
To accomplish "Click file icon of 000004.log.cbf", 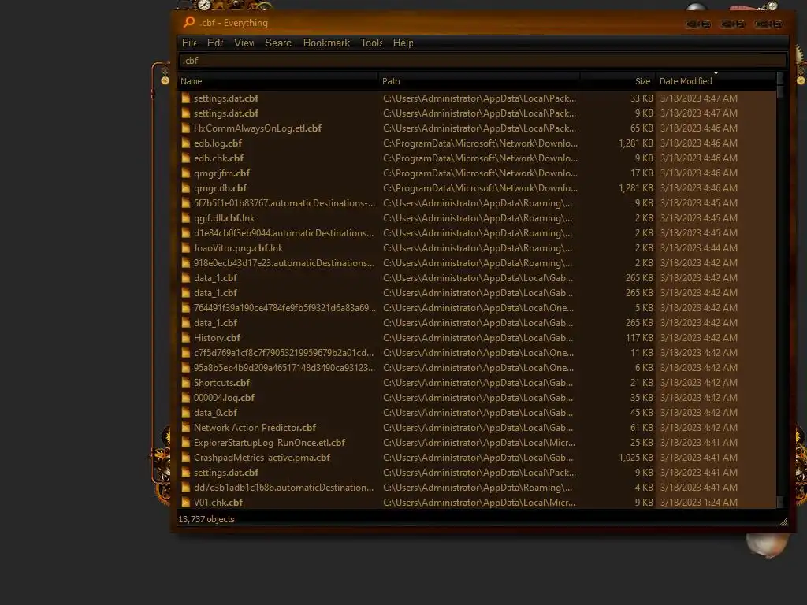I will (185, 398).
